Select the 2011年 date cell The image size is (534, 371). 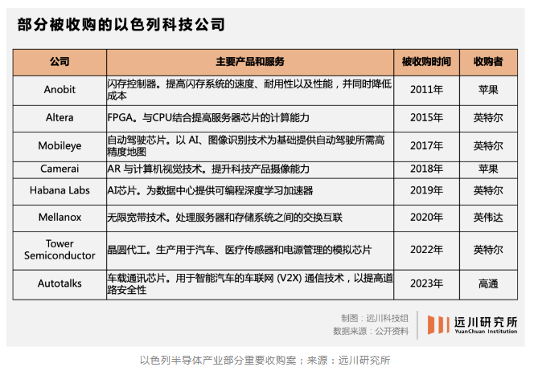point(426,90)
